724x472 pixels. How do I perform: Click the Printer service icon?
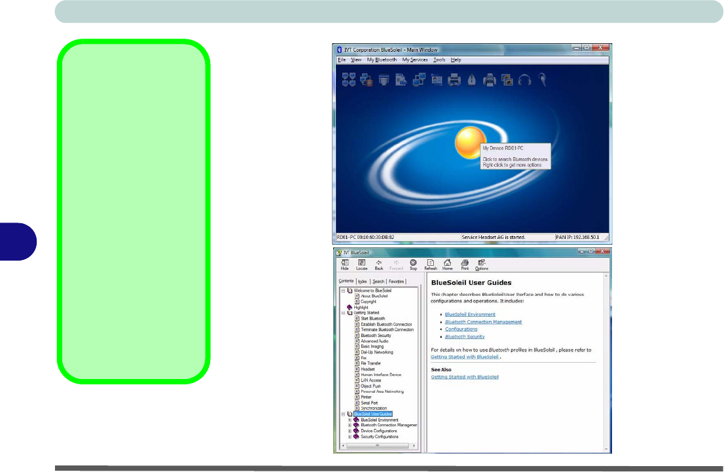coord(454,80)
